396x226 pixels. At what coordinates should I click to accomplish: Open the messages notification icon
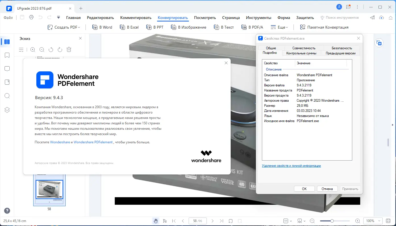point(348,7)
